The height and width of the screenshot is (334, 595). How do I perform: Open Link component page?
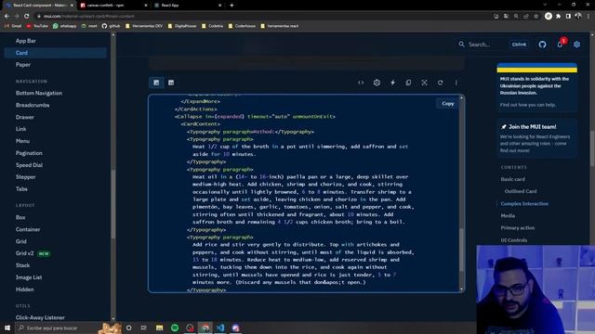(20, 129)
